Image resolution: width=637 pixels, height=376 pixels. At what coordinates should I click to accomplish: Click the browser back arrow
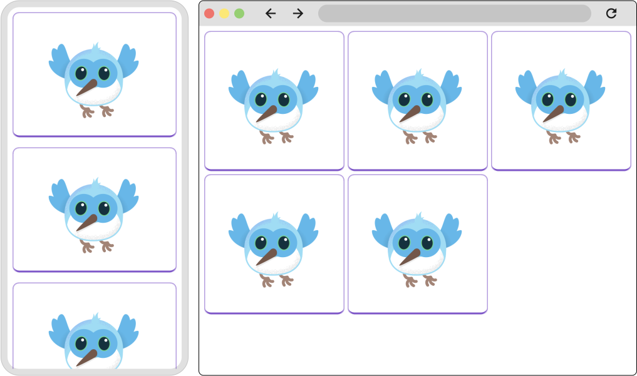click(x=271, y=13)
